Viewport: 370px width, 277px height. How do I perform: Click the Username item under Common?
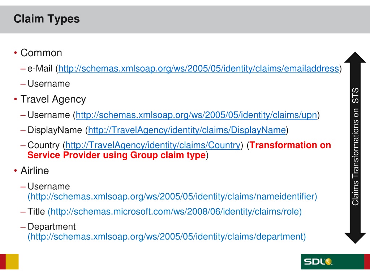pyautogui.click(x=49, y=84)
